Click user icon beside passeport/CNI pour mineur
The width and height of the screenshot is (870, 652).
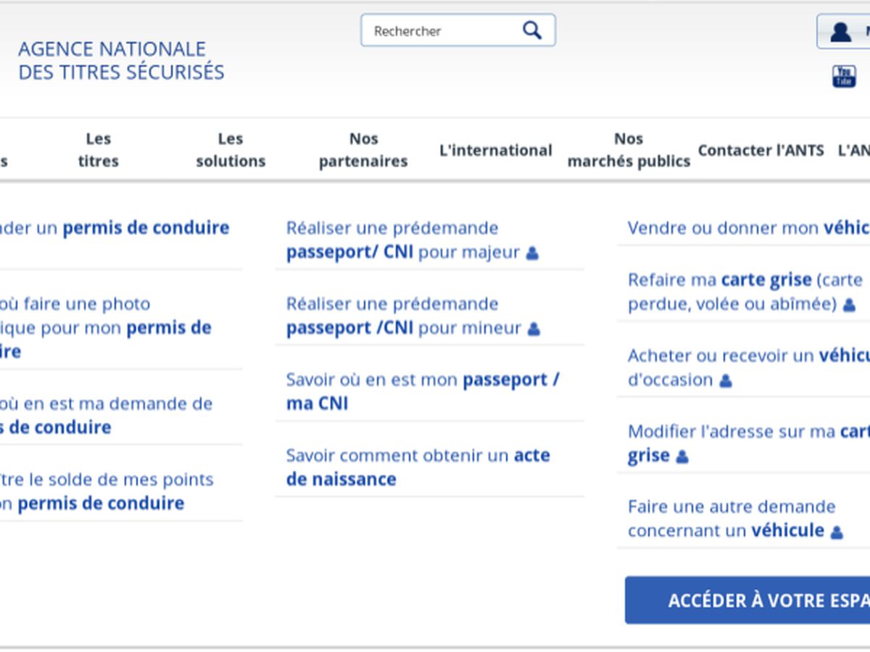tap(534, 329)
